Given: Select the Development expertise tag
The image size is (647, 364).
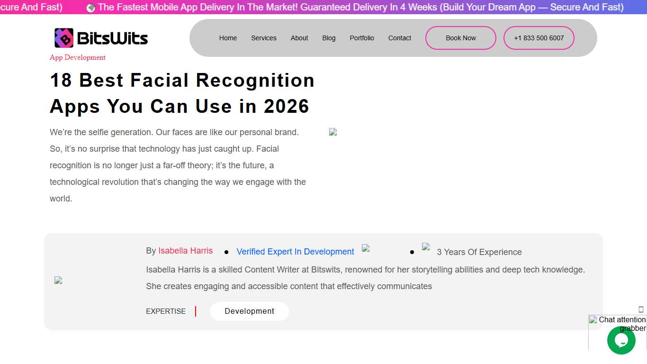Looking at the screenshot, I should 250,311.
